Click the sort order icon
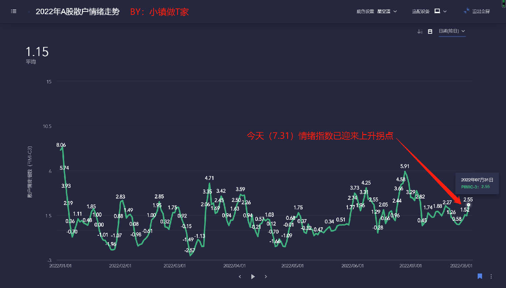This screenshot has width=506, height=288. (420, 31)
